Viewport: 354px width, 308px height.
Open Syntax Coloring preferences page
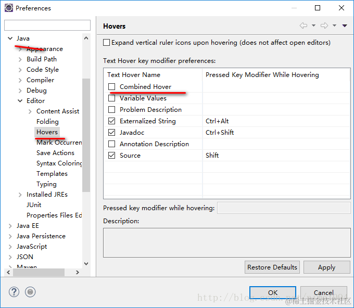59,163
